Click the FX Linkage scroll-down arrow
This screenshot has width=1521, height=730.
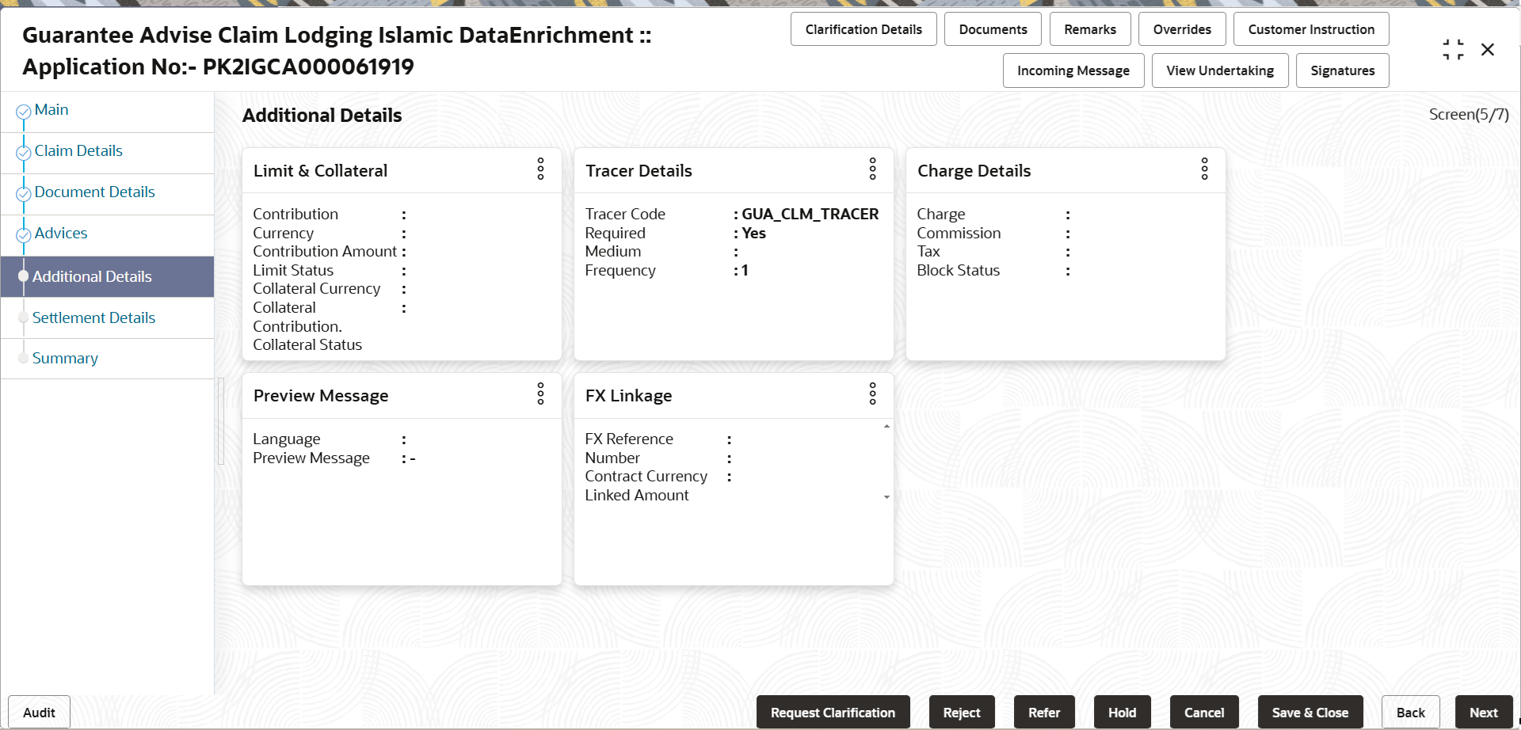(x=886, y=497)
